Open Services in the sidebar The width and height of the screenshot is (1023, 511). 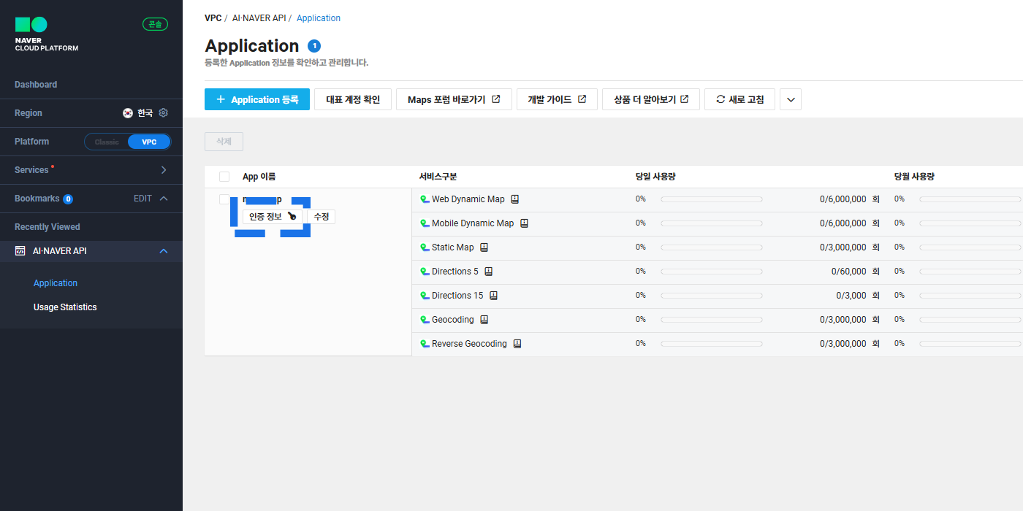coord(31,170)
